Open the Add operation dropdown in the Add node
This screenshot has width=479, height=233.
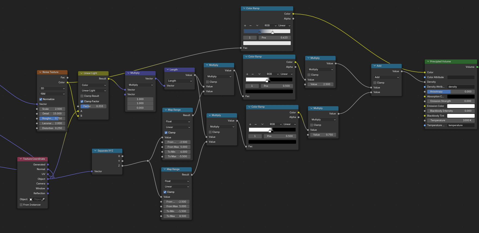click(x=387, y=77)
